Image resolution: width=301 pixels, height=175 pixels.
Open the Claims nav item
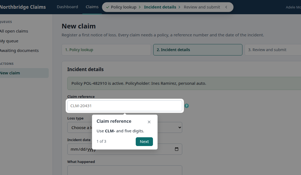(x=92, y=7)
